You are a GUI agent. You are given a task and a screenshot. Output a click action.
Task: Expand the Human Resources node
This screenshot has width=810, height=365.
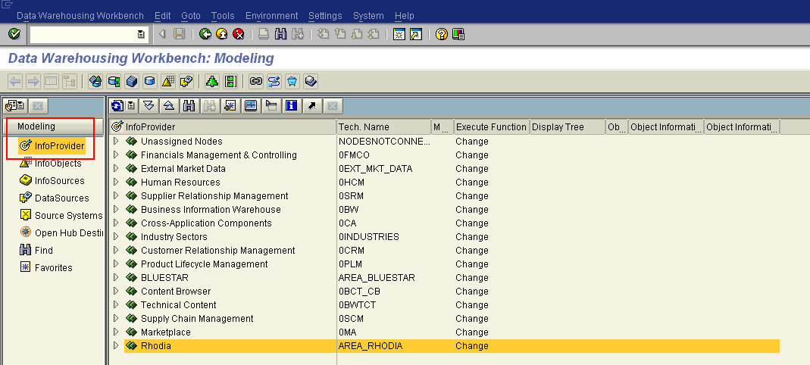116,182
